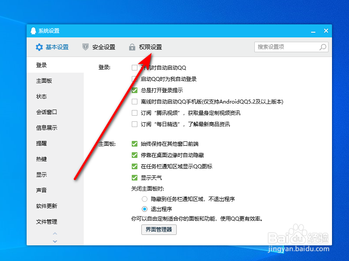Select the 退出程序 radio option
Image resolution: width=349 pixels, height=261 pixels.
145,209
